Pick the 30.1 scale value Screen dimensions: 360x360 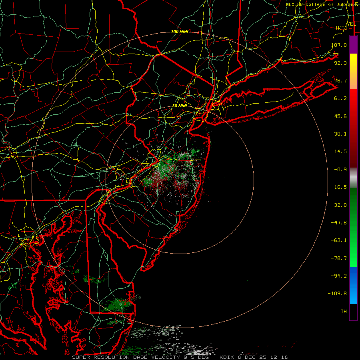tap(340, 134)
